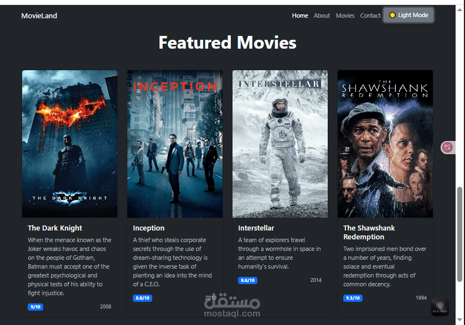The height and width of the screenshot is (325, 465).
Task: Click the year 1994 text
Action: click(x=421, y=298)
